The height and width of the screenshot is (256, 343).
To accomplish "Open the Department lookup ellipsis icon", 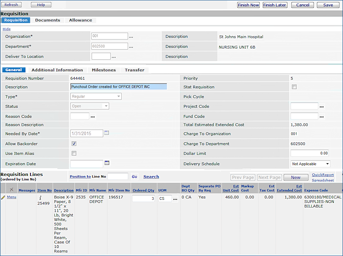I will click(x=131, y=47).
